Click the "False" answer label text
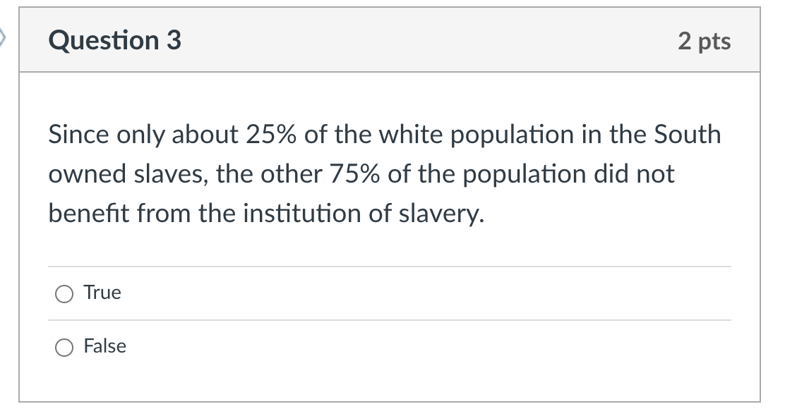The image size is (785, 416). click(104, 346)
